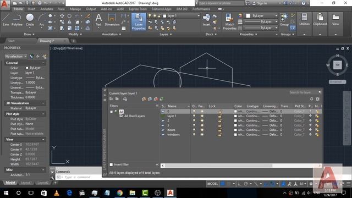
Task: Click the Windows Start button
Action: [6, 193]
